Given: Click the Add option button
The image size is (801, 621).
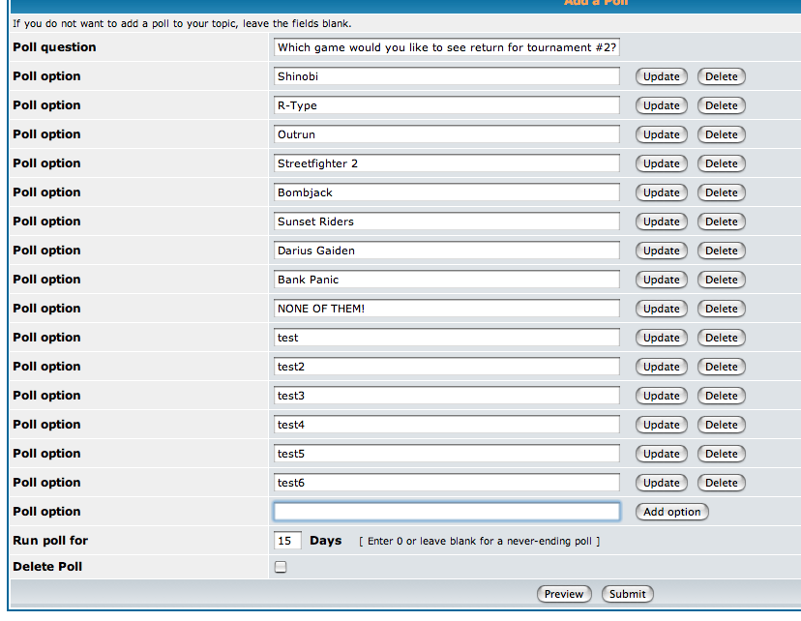Looking at the screenshot, I should tap(671, 512).
